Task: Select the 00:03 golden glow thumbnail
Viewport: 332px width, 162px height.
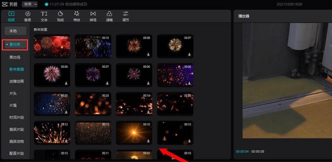Action: [134, 155]
